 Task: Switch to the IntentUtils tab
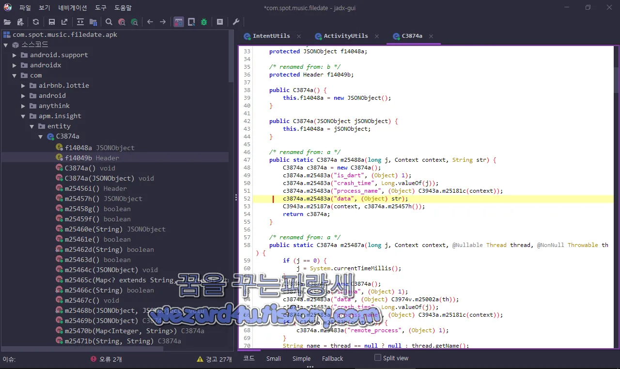pyautogui.click(x=271, y=36)
